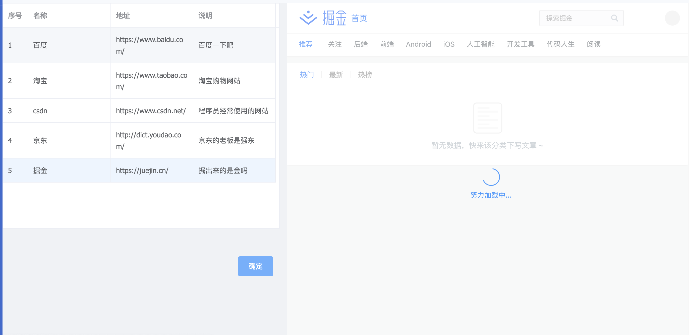
Task: Open the 开发工具 category tab
Action: [x=520, y=44]
